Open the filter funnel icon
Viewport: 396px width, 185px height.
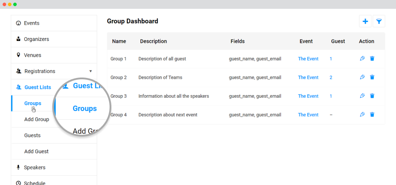(379, 21)
